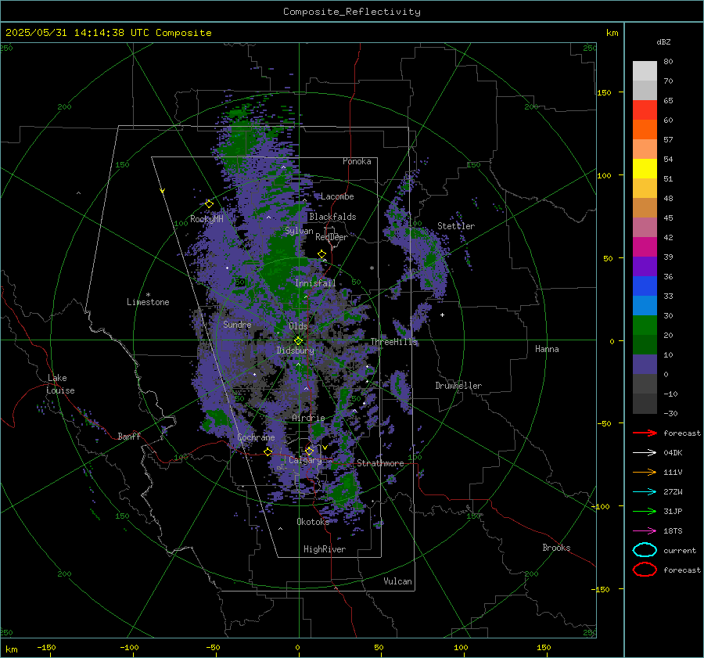Click the Okotoks label

(x=313, y=522)
